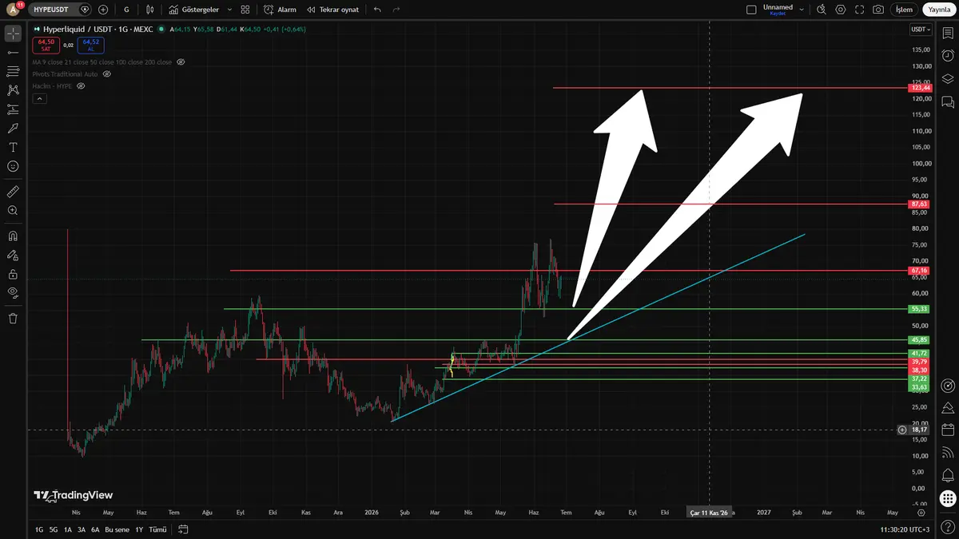
Task: Open Göstergeler indicators dialog
Action: [193, 10]
